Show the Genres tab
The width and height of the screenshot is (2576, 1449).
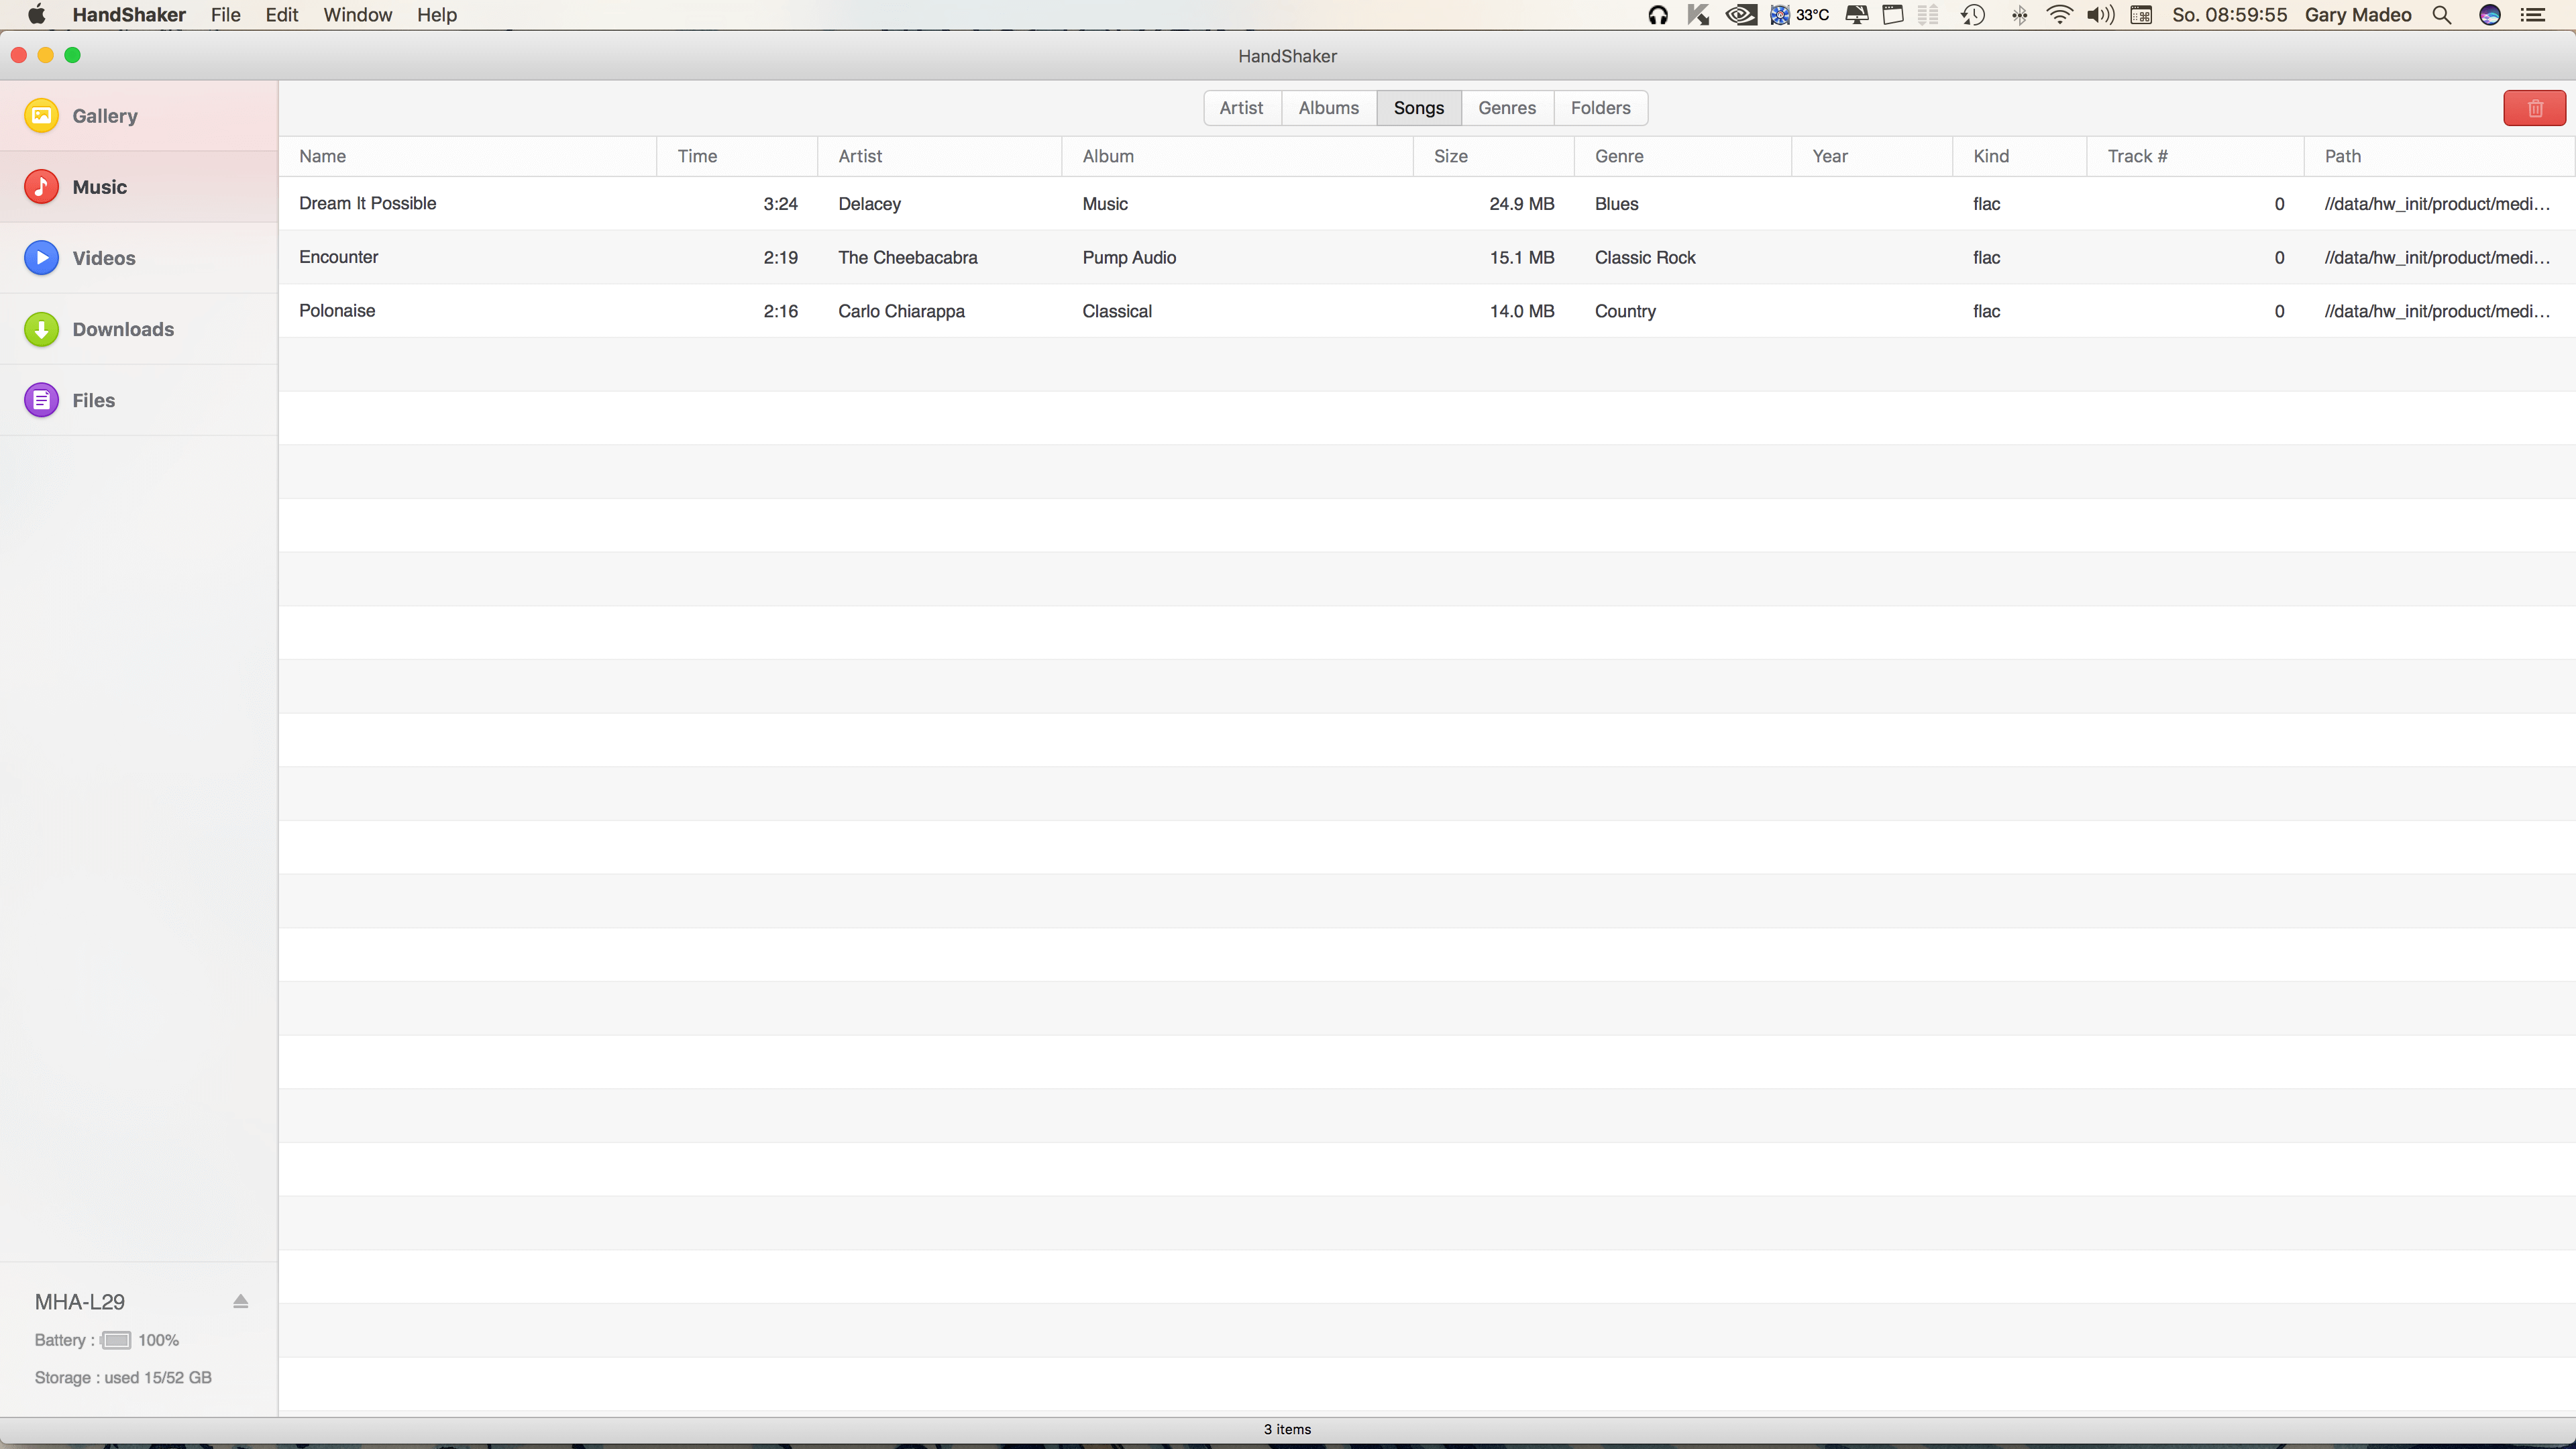tap(1506, 108)
